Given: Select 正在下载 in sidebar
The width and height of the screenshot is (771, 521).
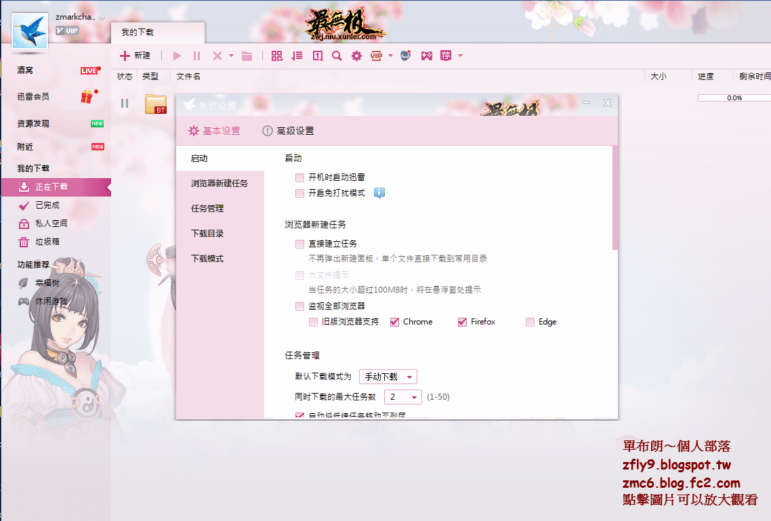Looking at the screenshot, I should tap(56, 187).
